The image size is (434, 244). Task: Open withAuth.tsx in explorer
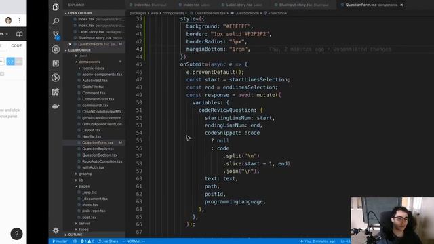click(x=93, y=167)
